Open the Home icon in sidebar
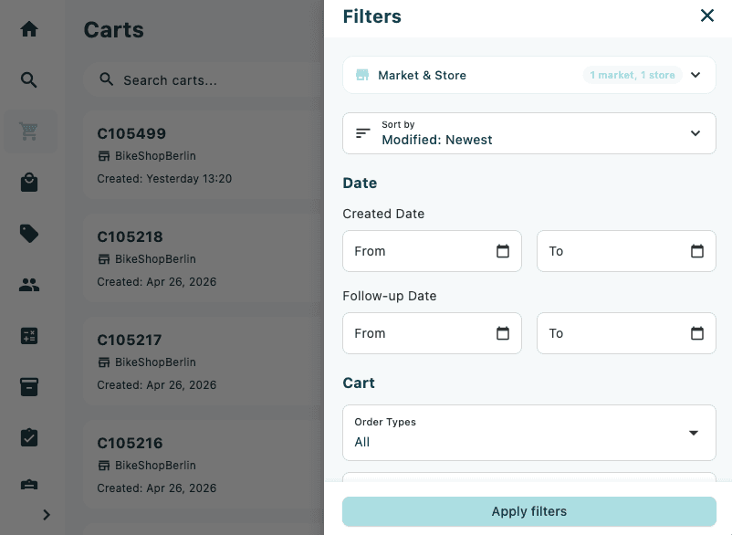 coord(29,29)
